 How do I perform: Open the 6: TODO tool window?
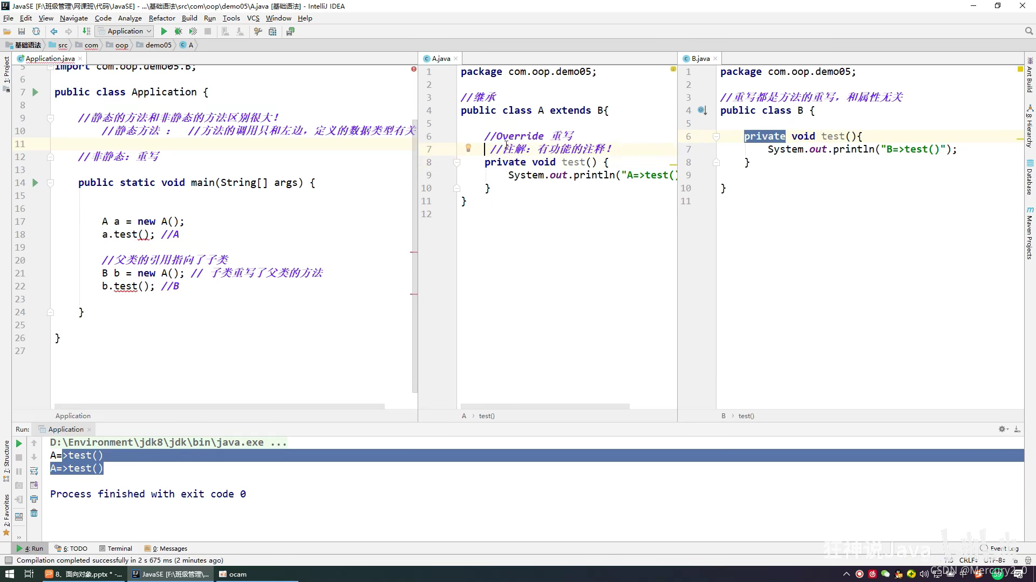(71, 549)
